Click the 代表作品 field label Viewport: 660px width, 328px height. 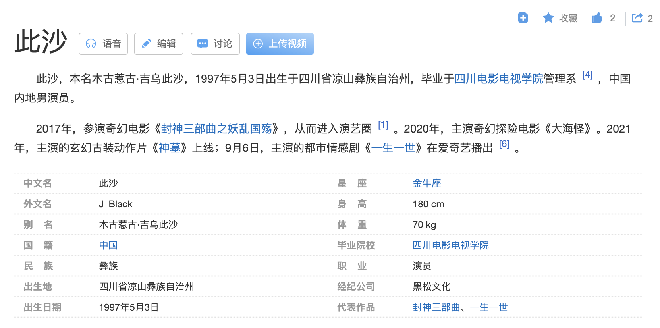356,307
